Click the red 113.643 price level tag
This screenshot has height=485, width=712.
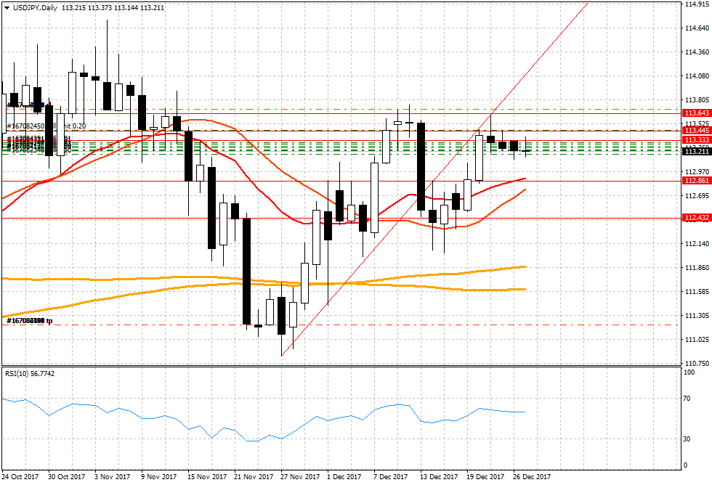point(697,113)
